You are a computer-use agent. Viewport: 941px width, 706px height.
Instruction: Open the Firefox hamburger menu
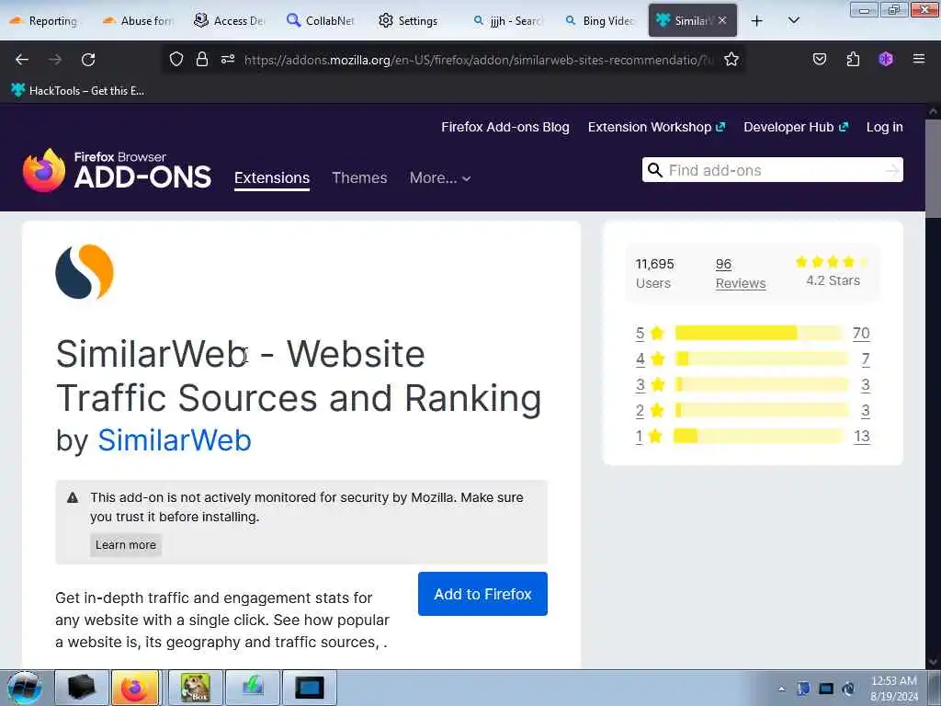coord(919,59)
